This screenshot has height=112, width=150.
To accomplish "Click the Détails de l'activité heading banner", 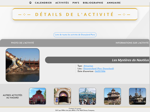I will click(75, 14).
